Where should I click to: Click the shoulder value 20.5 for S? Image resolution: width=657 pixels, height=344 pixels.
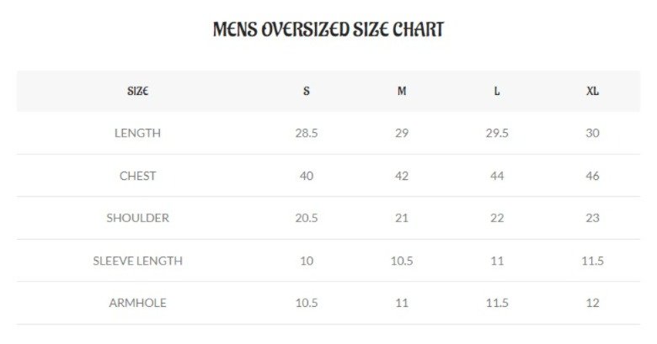(x=307, y=218)
